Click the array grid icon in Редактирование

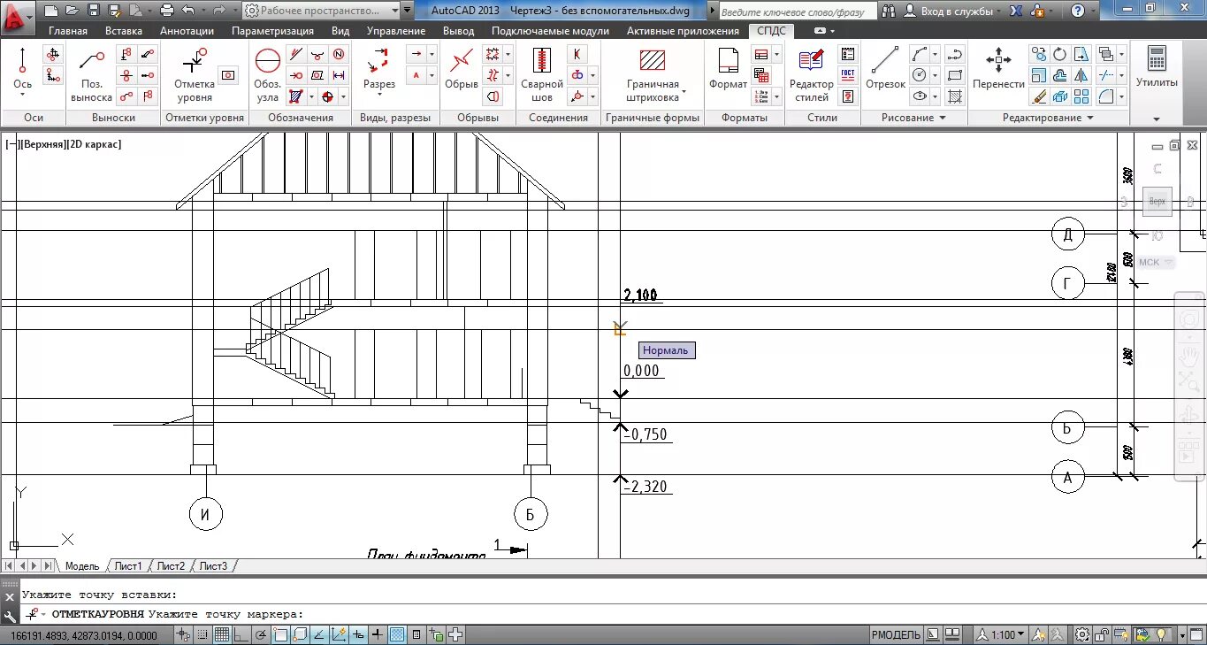(1081, 97)
